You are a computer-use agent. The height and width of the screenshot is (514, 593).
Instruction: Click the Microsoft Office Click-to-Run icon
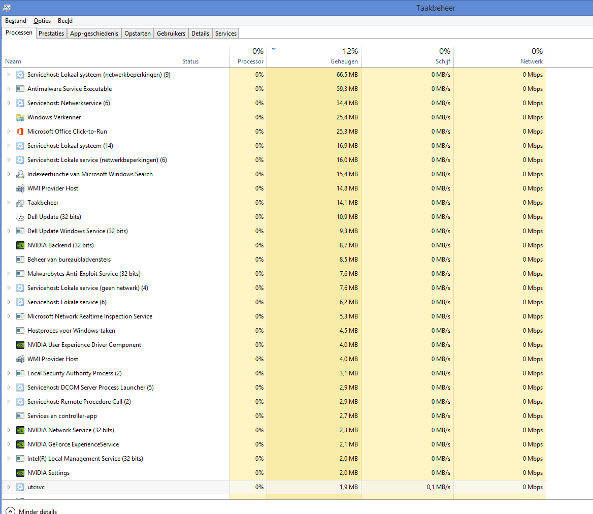20,132
